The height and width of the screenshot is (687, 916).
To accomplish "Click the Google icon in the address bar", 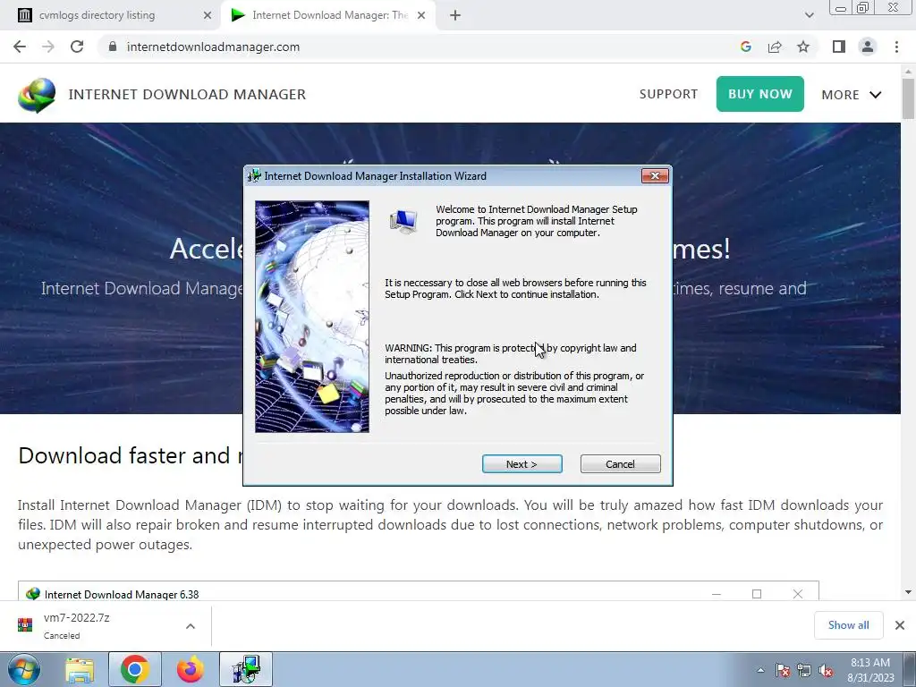I will tap(746, 47).
